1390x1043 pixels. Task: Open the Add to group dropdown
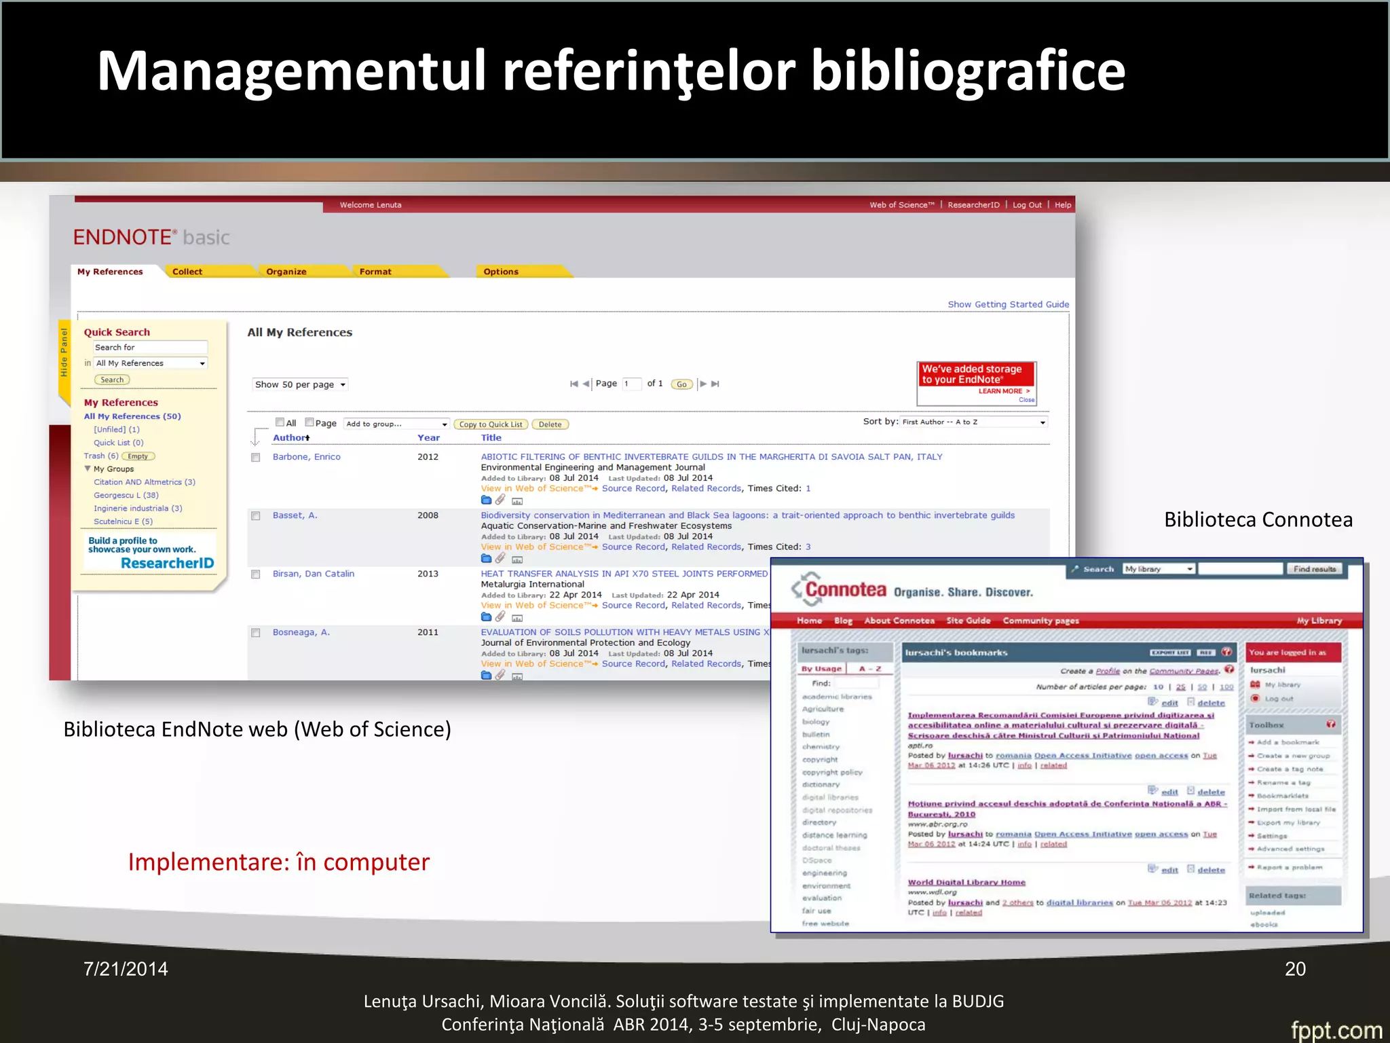coord(397,424)
